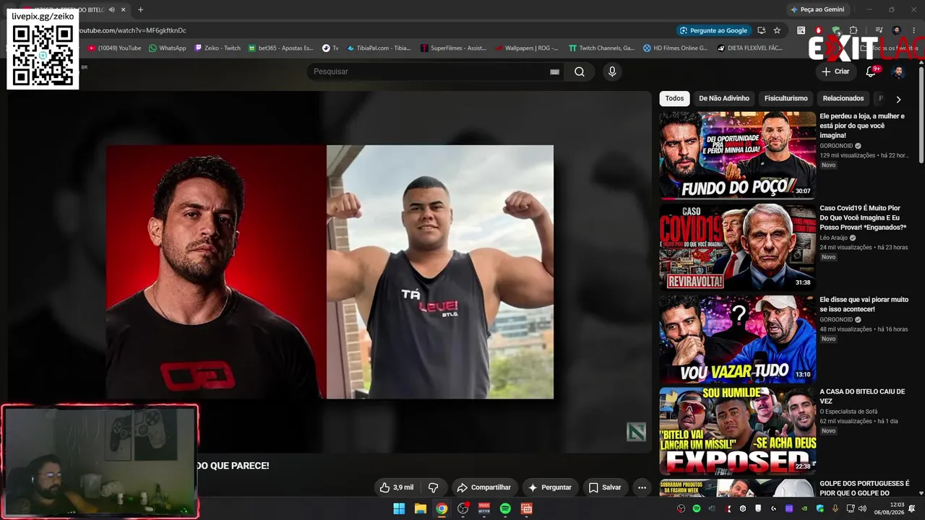Click Pergunte ao Google button

(x=713, y=30)
